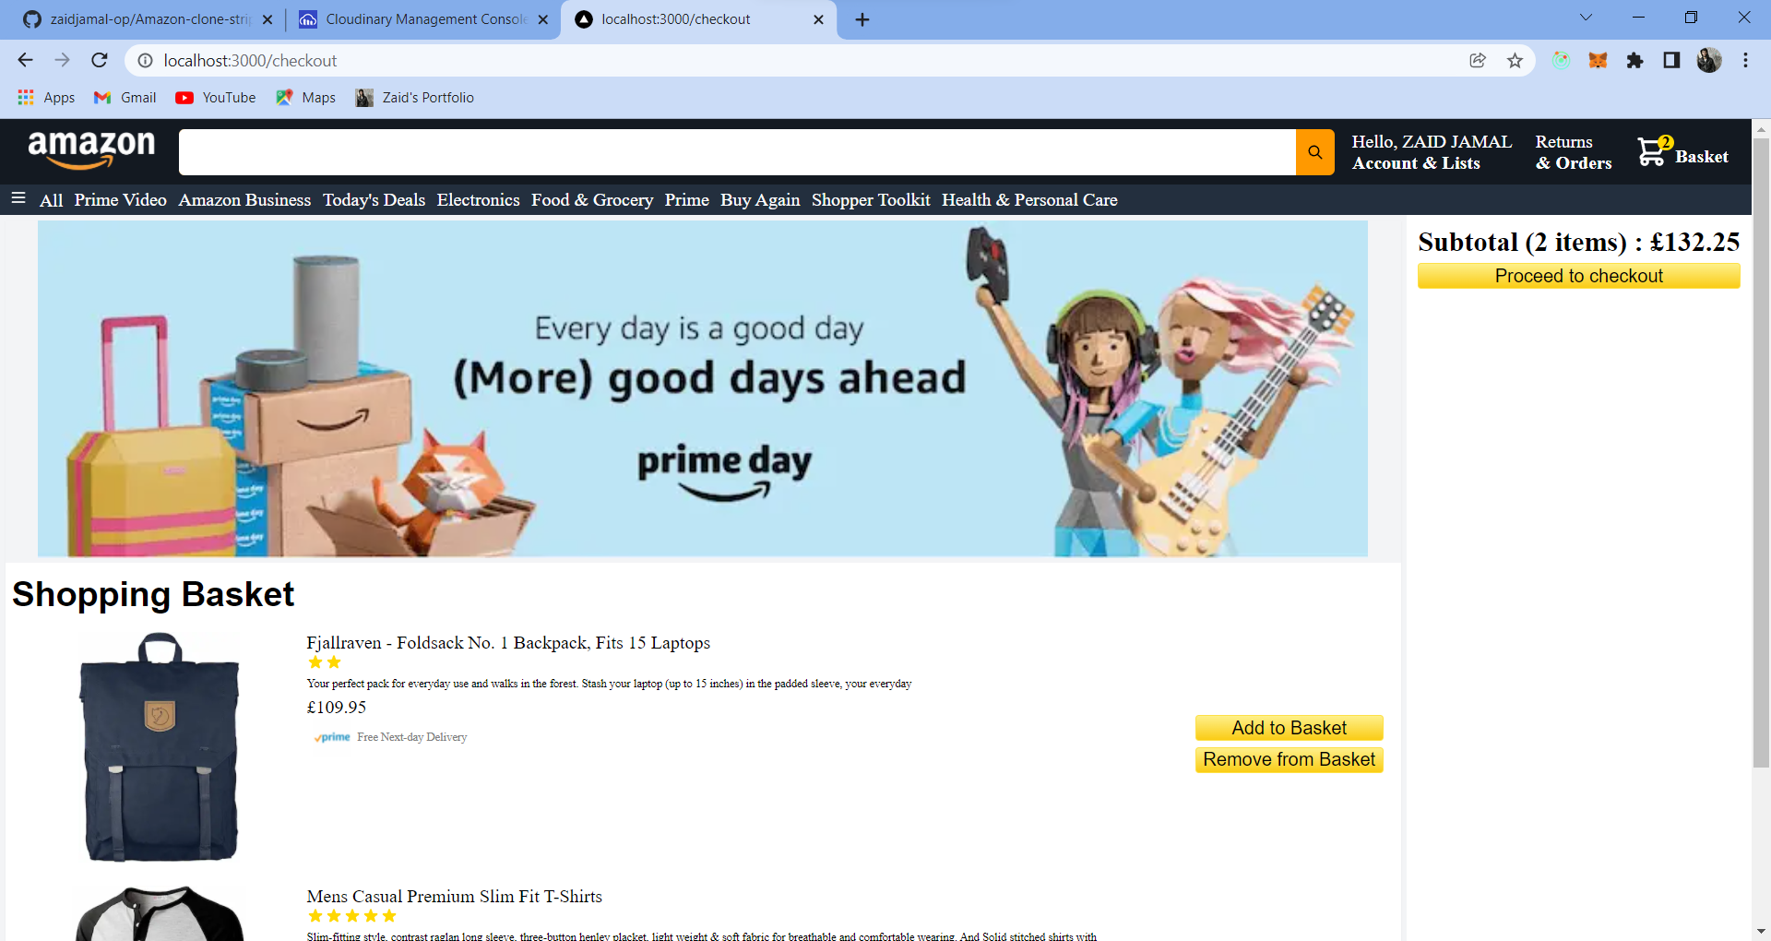Click Proceed to checkout button

[x=1578, y=276]
